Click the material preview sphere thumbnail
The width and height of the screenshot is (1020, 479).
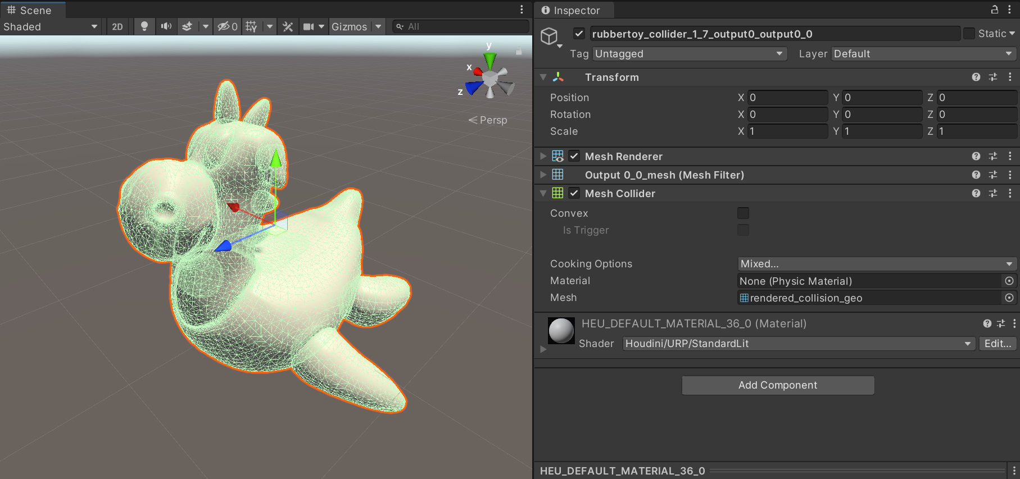pos(561,330)
